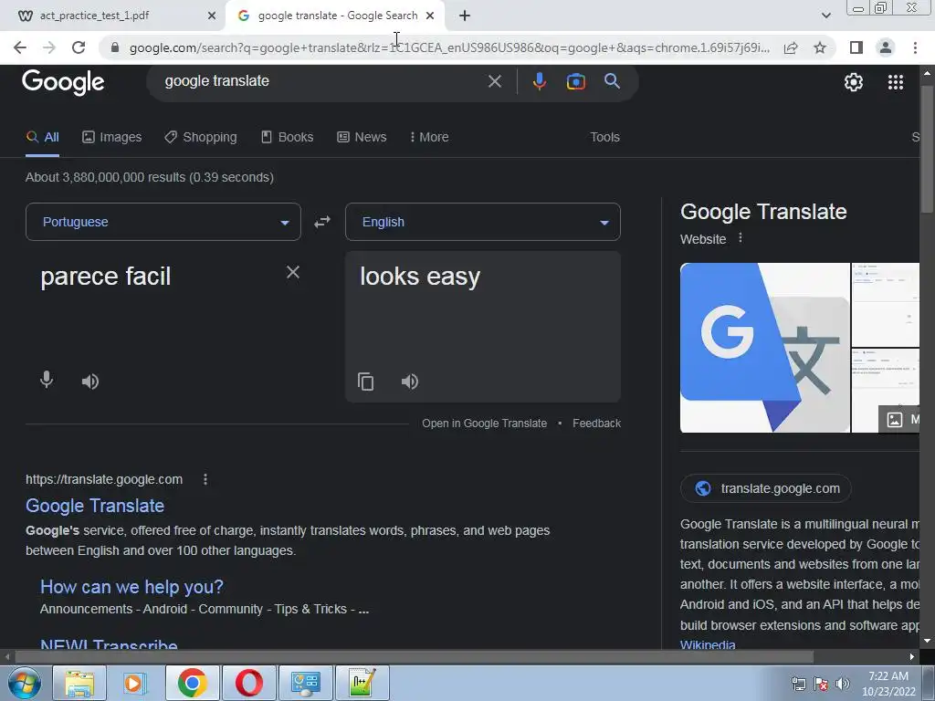Launch Windows Media Player from taskbar
935x701 pixels.
point(135,683)
